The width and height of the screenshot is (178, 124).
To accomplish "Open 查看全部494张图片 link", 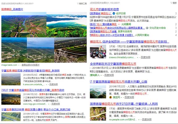I will [x=31, y=65].
